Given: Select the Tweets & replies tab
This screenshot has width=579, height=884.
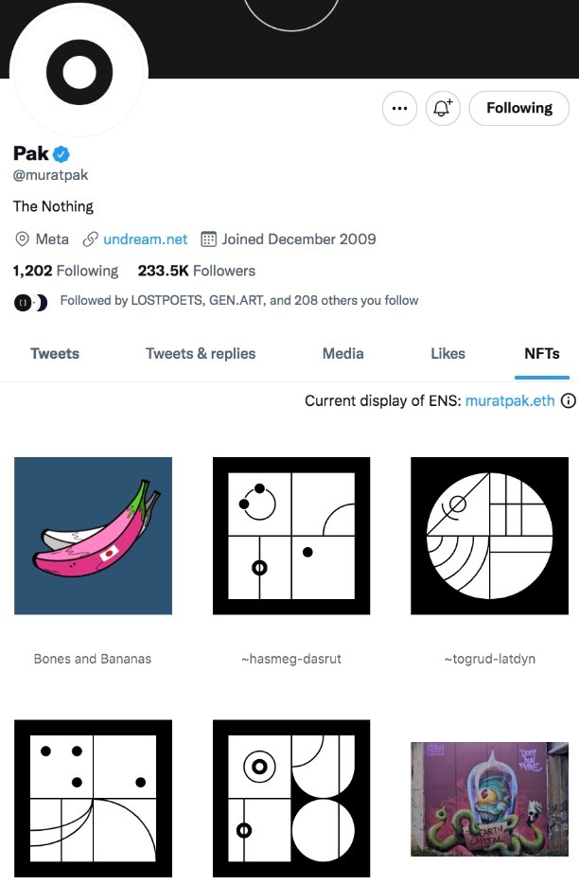Looking at the screenshot, I should [200, 353].
